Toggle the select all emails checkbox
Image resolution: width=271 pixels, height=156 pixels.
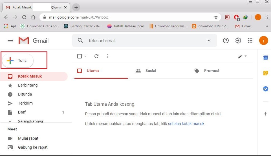coord(80,56)
